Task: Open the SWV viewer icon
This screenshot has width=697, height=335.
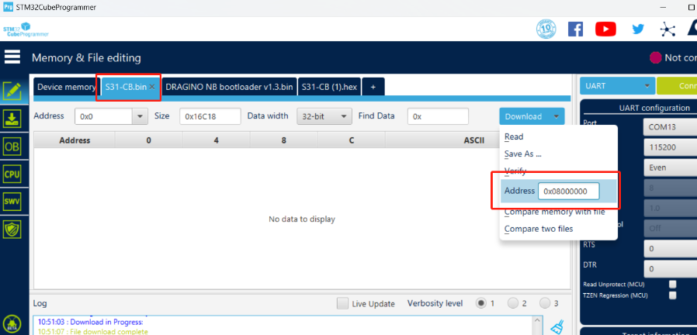Action: 12,202
